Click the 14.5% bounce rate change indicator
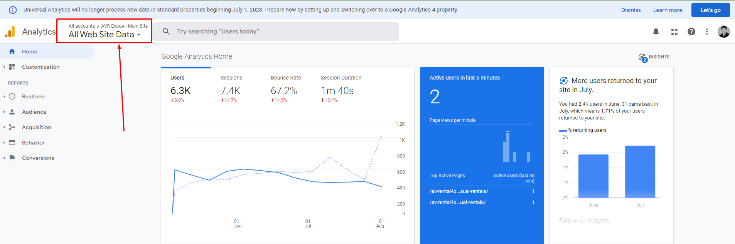 coord(279,100)
